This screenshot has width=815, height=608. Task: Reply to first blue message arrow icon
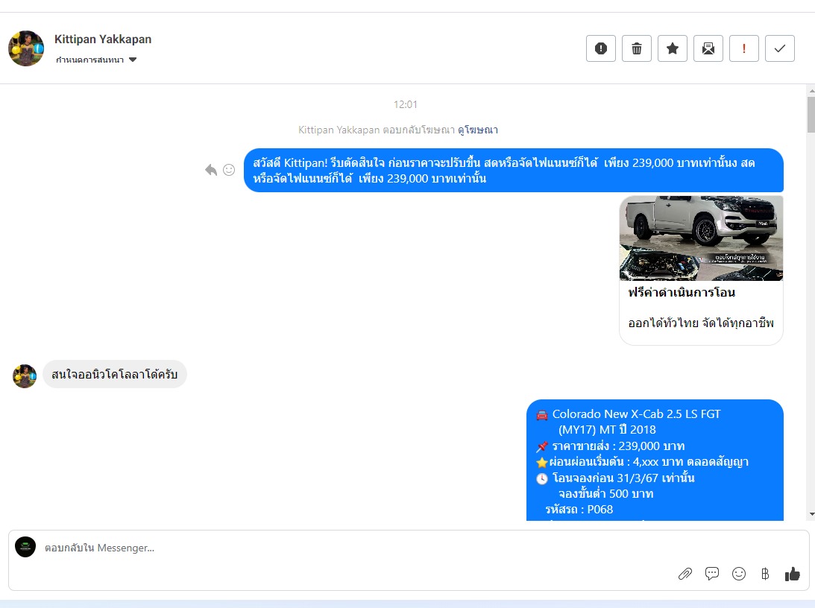pyautogui.click(x=210, y=170)
